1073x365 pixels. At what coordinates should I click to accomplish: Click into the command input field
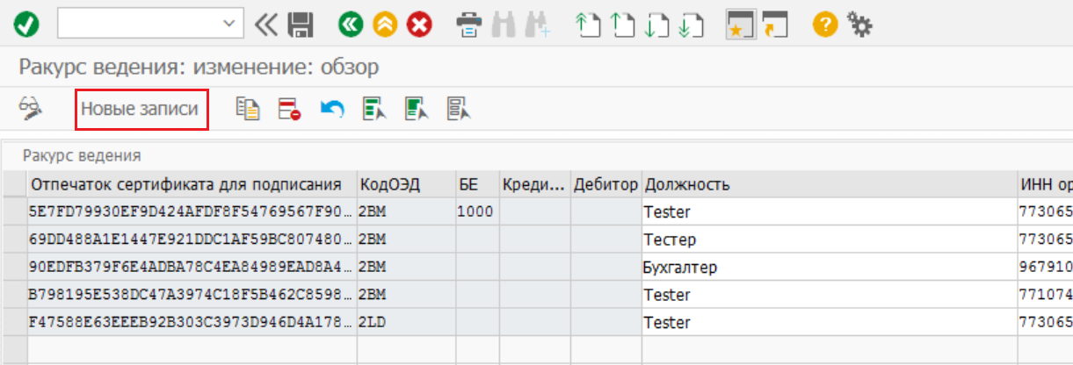pyautogui.click(x=139, y=24)
